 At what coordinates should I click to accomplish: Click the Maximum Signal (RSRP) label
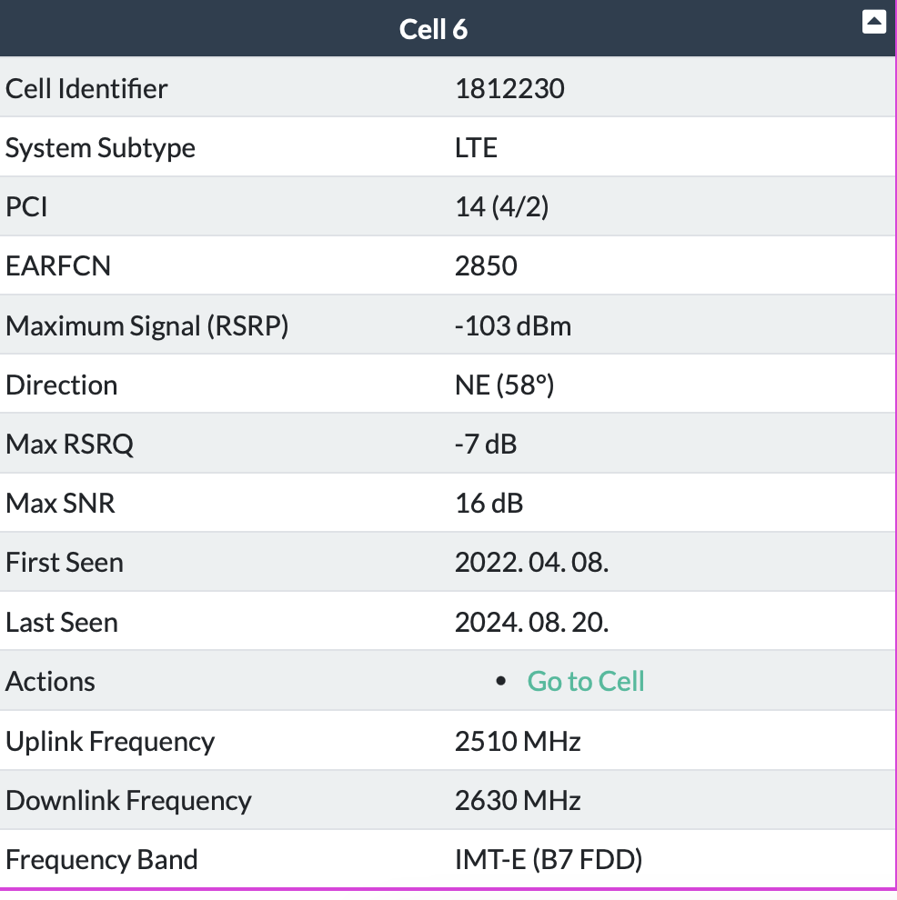coord(147,326)
